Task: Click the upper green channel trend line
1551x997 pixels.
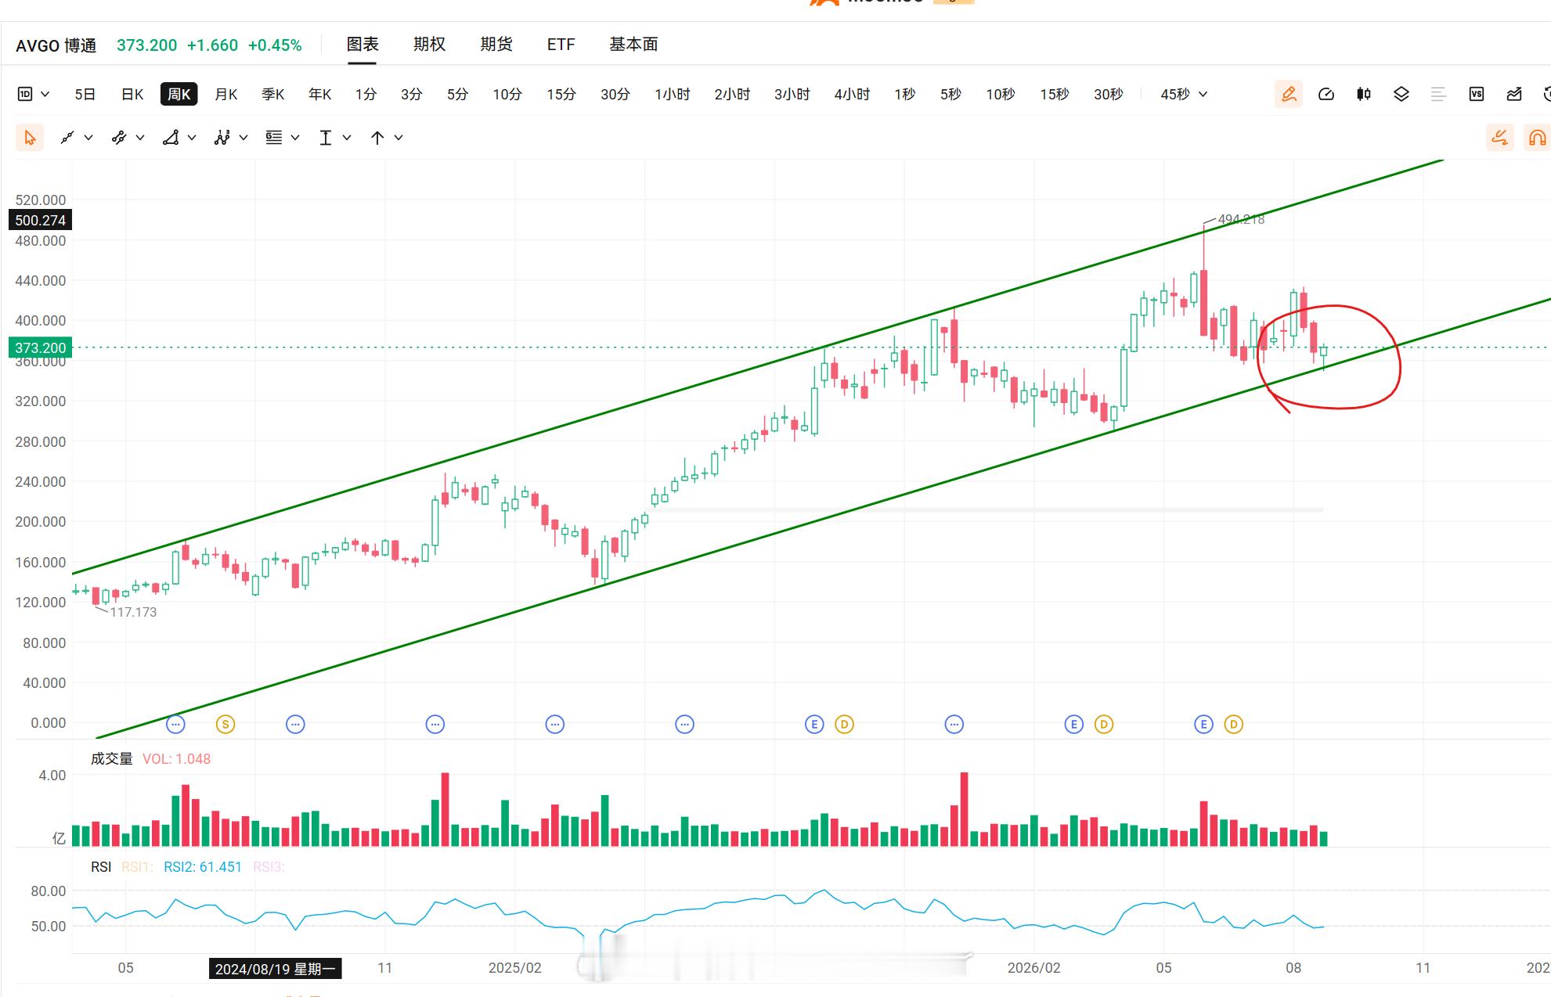Action: click(626, 407)
